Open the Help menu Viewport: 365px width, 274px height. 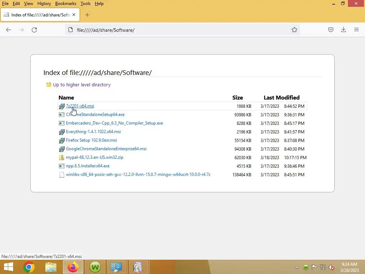(99, 4)
